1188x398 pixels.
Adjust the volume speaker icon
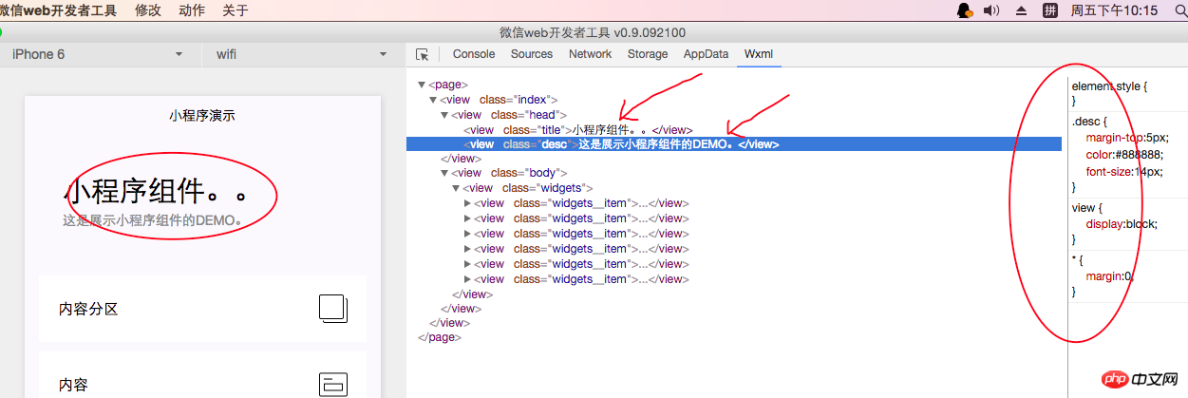991,10
